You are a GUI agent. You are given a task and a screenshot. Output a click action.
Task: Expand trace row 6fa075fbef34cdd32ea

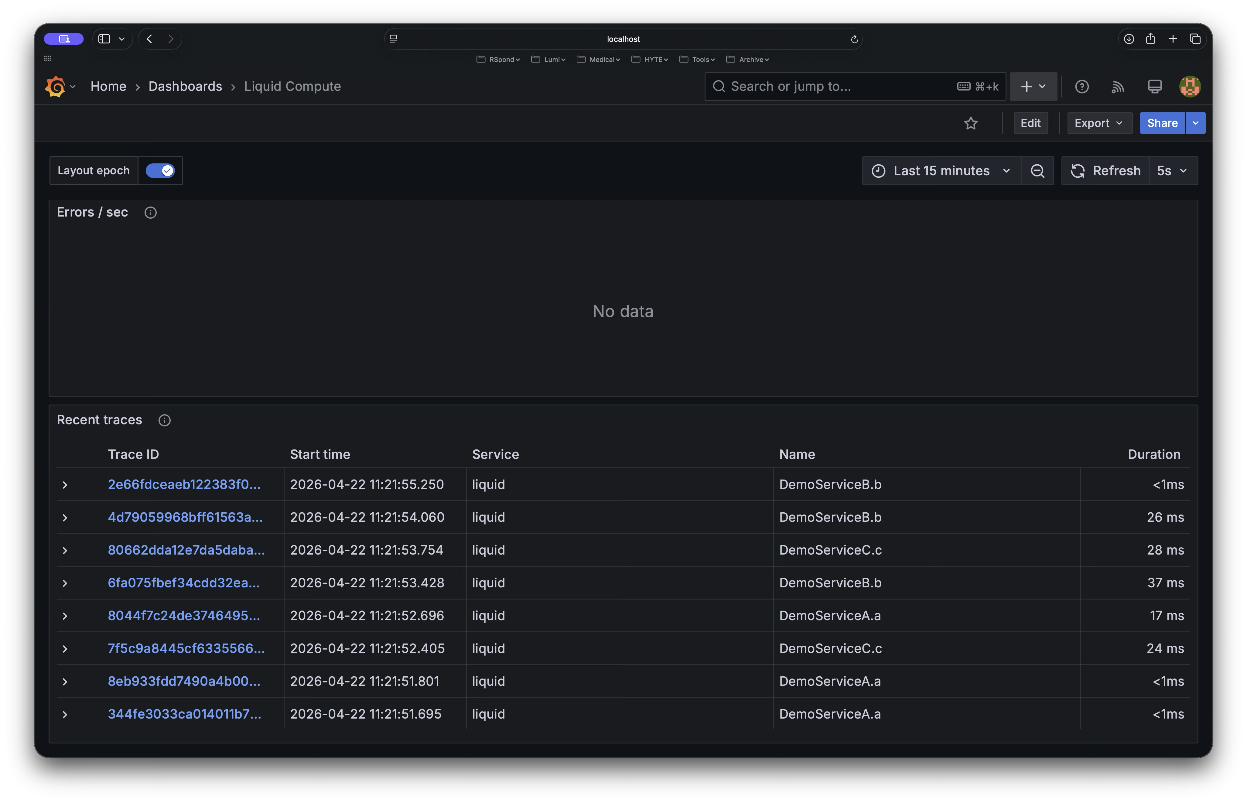65,583
